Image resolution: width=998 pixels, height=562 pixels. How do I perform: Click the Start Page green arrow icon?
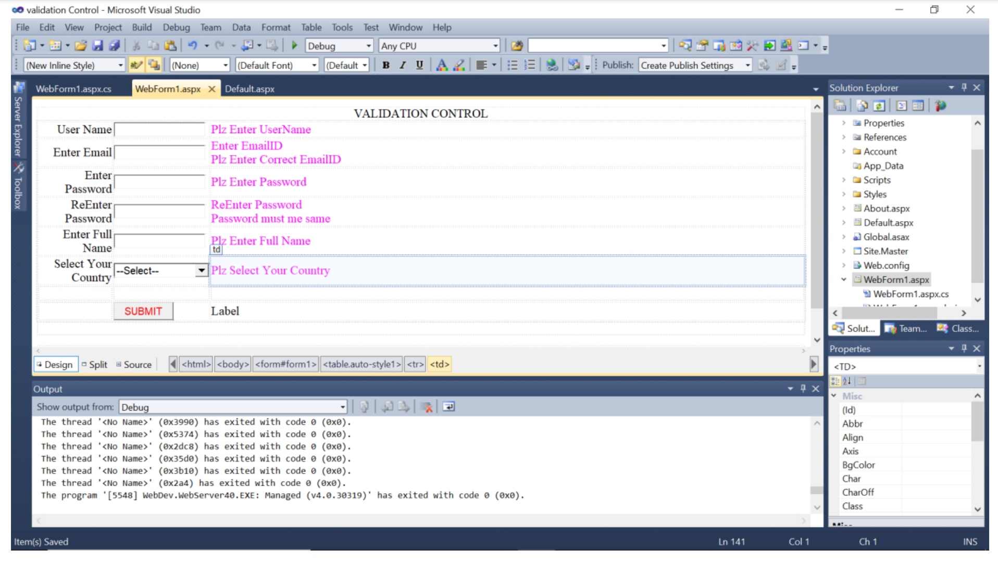tap(770, 46)
